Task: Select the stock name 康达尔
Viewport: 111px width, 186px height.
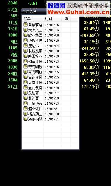Action: 33,46
